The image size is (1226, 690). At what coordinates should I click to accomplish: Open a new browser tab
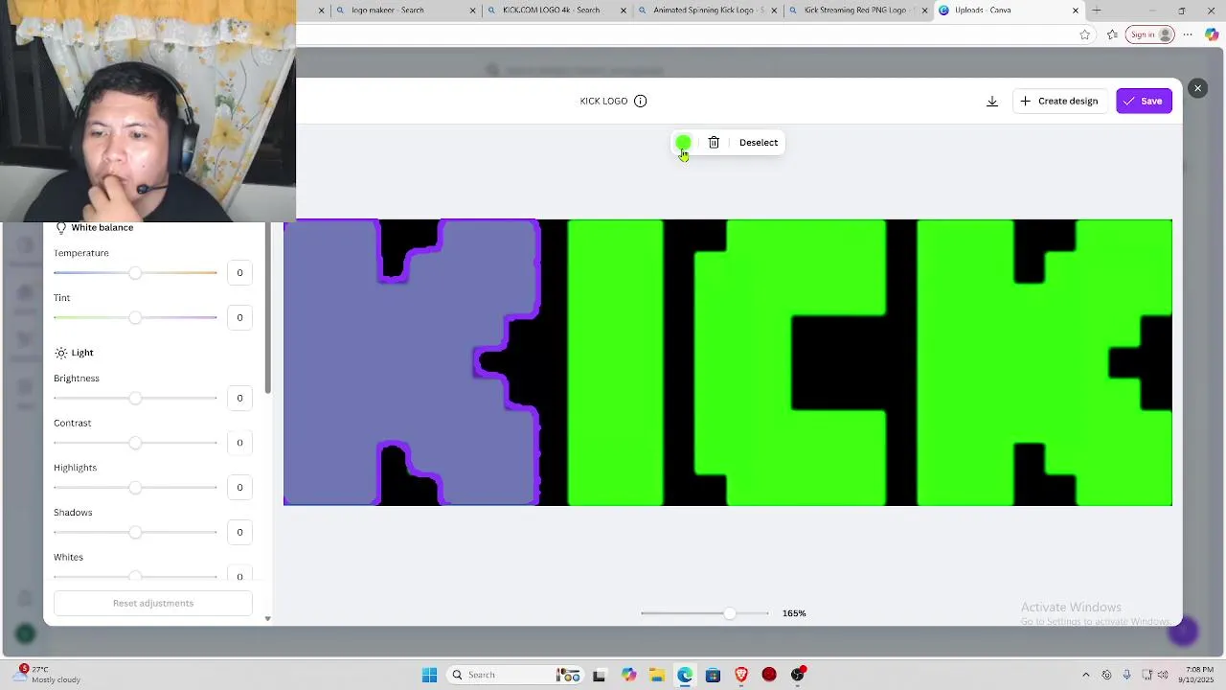[x=1097, y=11]
